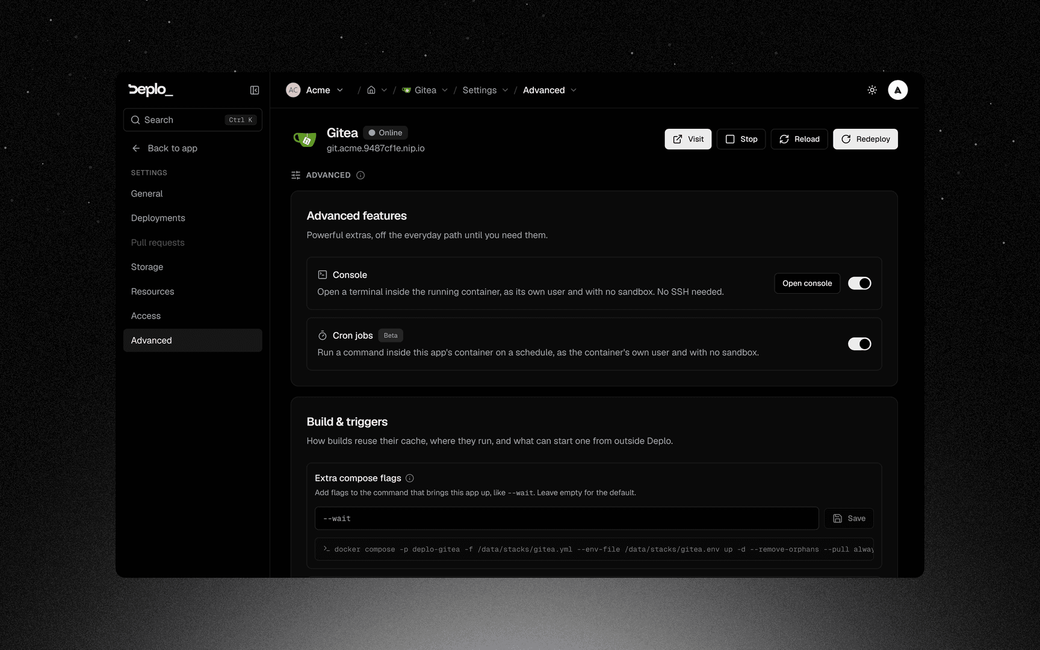
Task: Collapse the sidebar with the panel icon
Action: coord(255,90)
